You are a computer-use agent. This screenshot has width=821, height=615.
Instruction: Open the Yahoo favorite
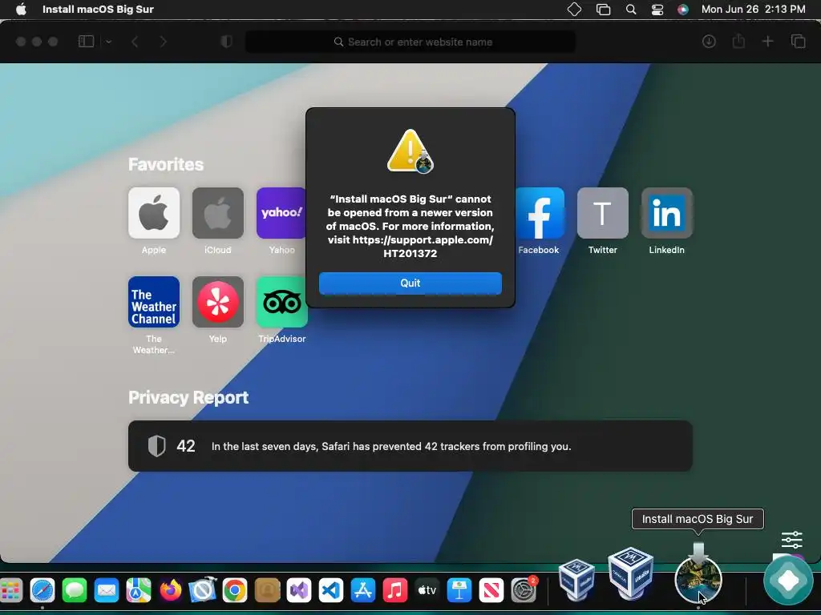coord(281,213)
